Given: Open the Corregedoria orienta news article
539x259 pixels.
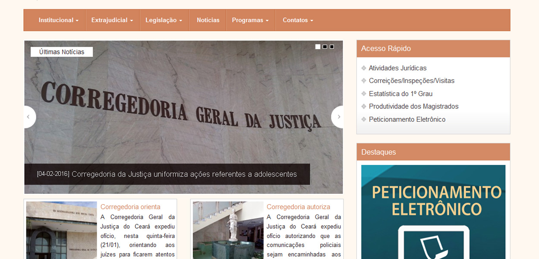Looking at the screenshot, I should (x=129, y=207).
